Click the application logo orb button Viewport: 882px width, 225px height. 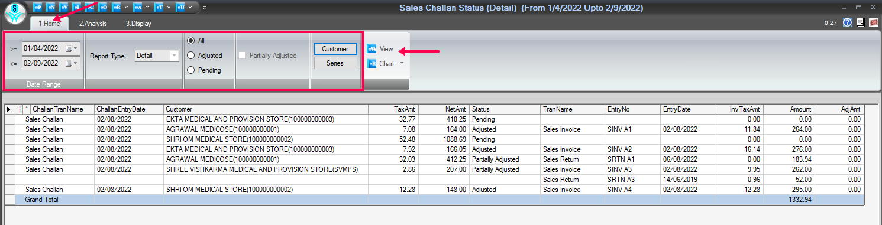coord(15,14)
